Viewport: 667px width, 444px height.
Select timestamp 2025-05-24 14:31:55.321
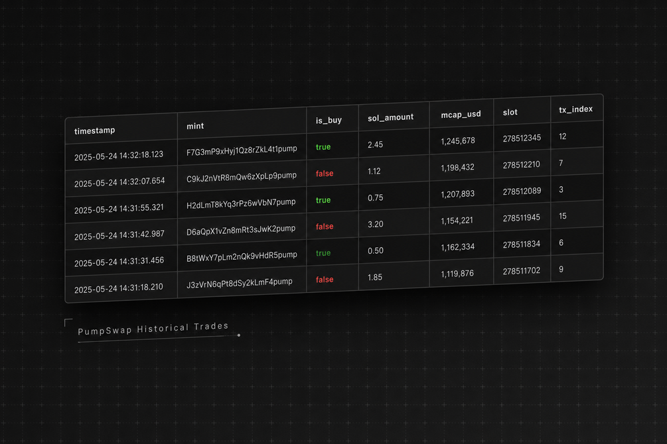pos(119,209)
